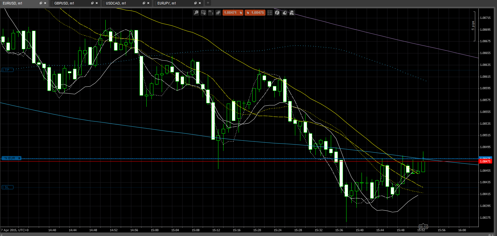The image size is (497, 236).
Task: Detach the EURUSD chart window
Action: (x=41, y=3)
